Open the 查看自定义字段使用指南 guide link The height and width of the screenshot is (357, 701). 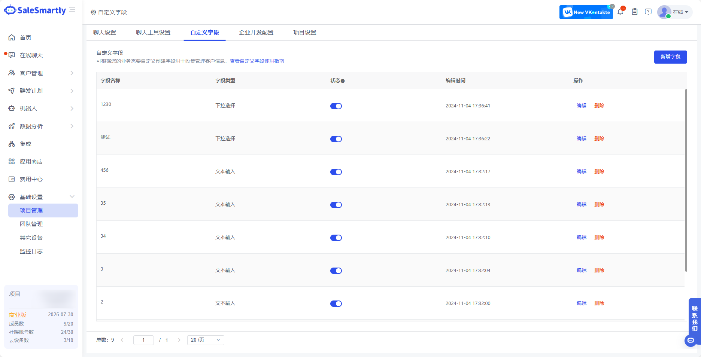pyautogui.click(x=257, y=61)
